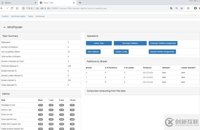Image resolution: width=200 pixels, height=130 pixels.
Task: Click the Messages in /sec mean badge
Action: pos(40,105)
